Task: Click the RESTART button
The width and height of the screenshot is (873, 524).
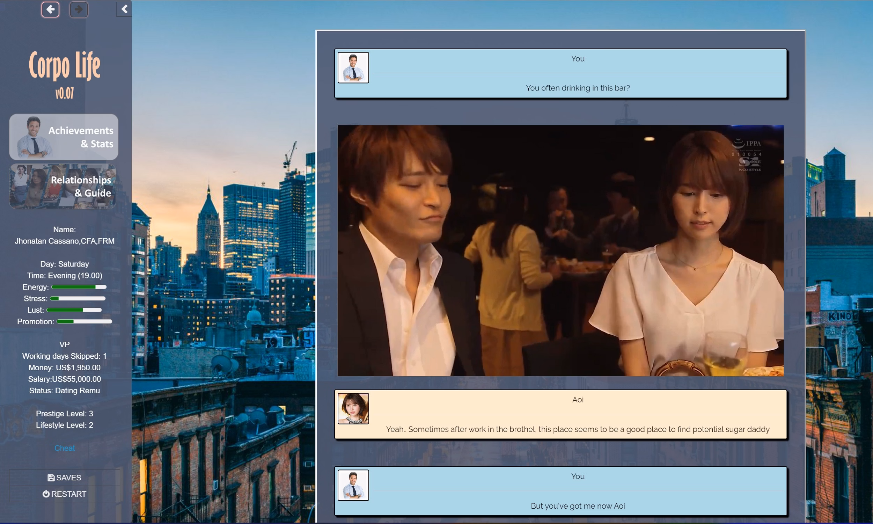Action: point(65,494)
